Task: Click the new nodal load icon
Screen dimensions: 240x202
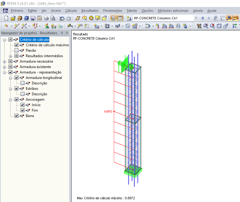Action: coord(157,26)
